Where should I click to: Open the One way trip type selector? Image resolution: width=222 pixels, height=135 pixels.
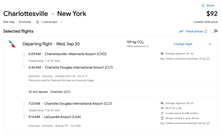pyautogui.click(x=9, y=22)
